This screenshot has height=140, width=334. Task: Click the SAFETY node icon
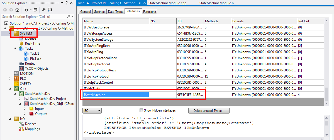click(x=16, y=83)
